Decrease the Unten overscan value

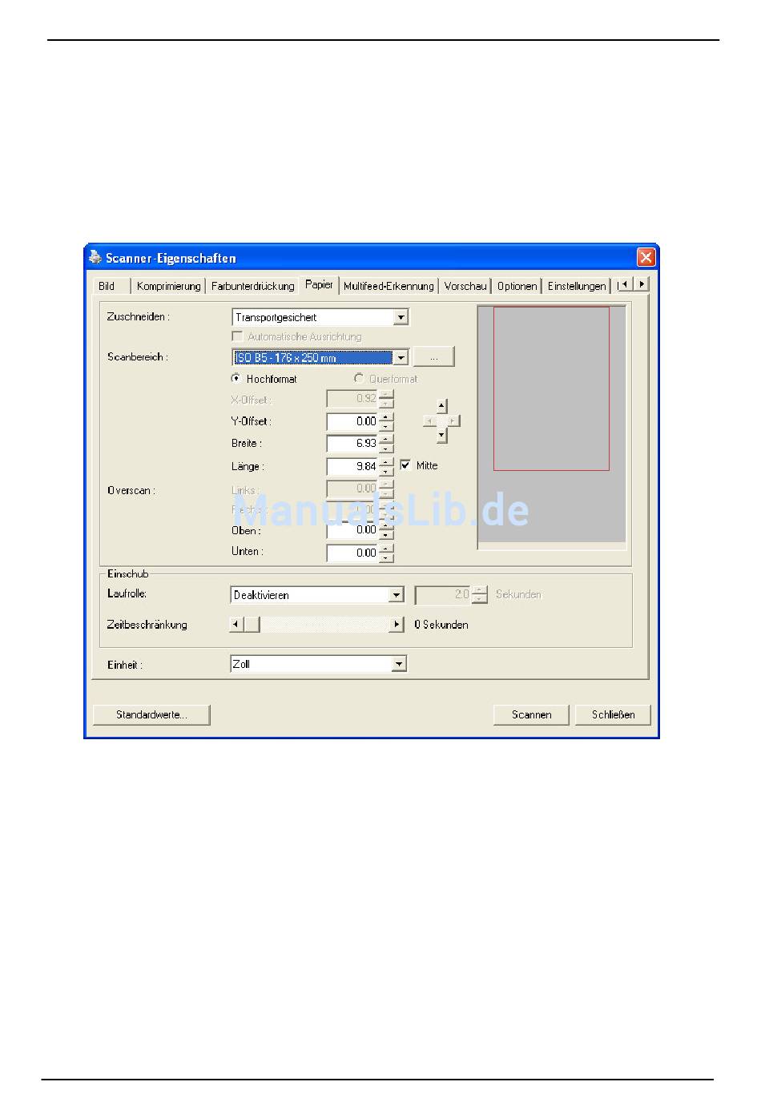[387, 557]
